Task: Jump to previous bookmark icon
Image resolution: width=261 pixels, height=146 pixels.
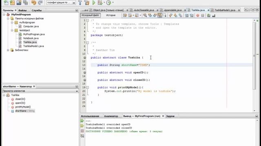Action: [x=170, y=15]
